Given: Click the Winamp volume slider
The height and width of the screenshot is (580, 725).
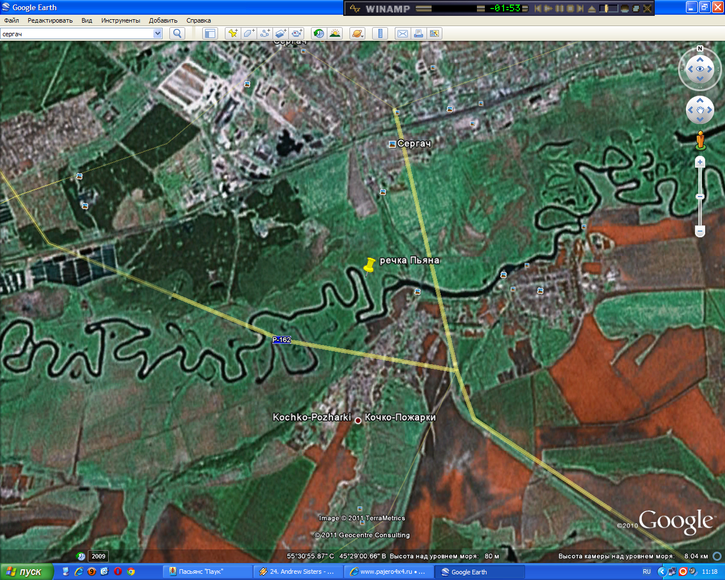Looking at the screenshot, I should [x=608, y=8].
